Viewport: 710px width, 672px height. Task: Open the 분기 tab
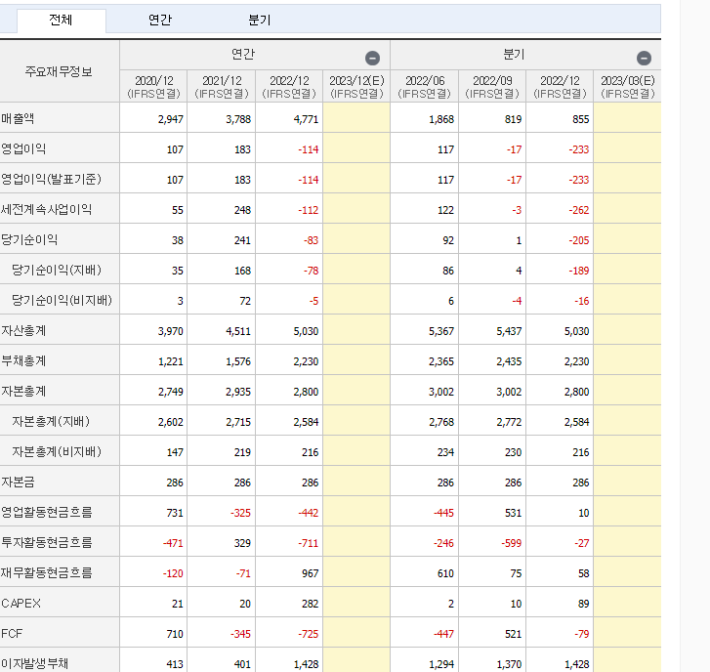coord(260,20)
